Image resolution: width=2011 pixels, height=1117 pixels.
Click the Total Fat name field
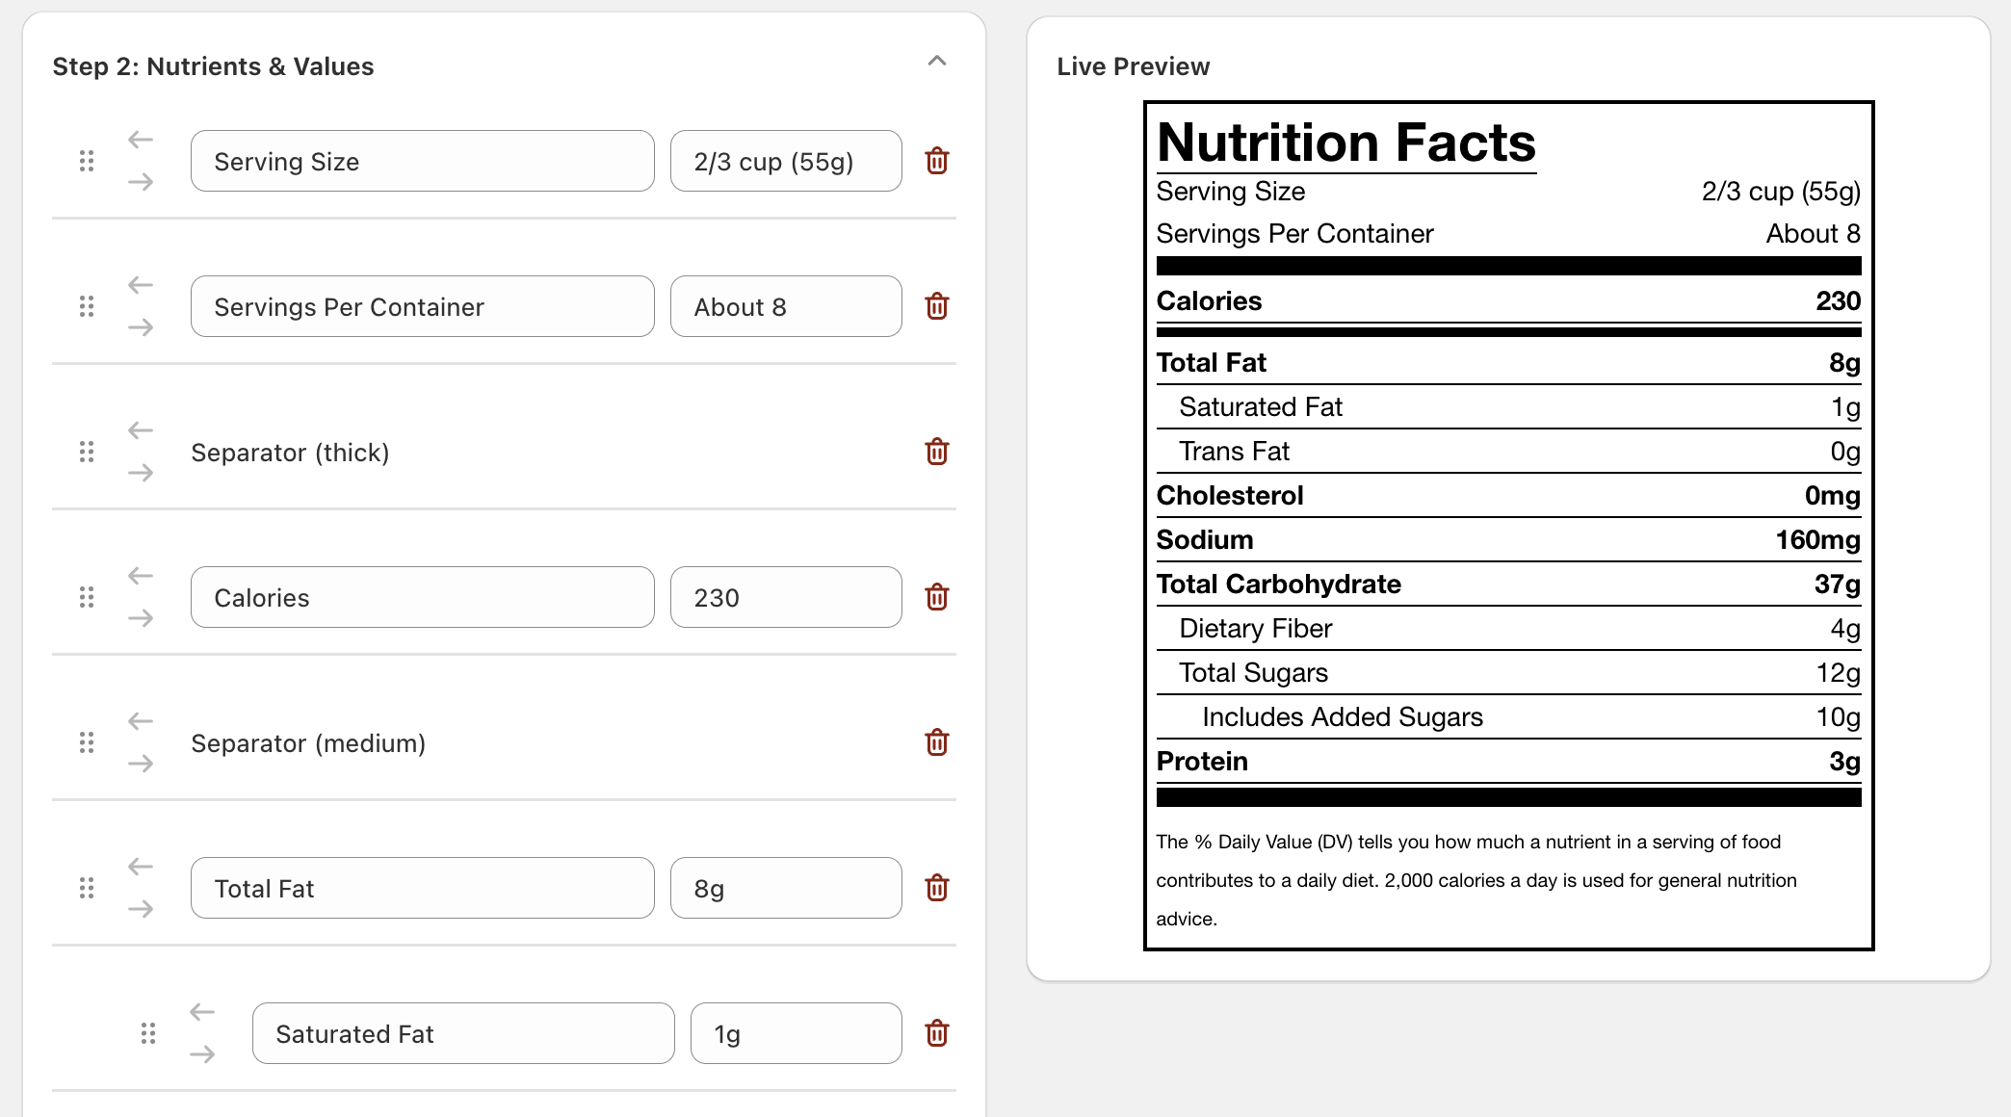(422, 888)
